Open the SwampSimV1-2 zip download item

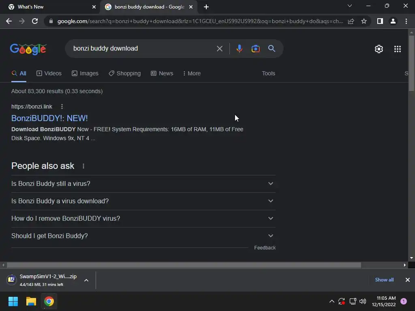(42, 280)
